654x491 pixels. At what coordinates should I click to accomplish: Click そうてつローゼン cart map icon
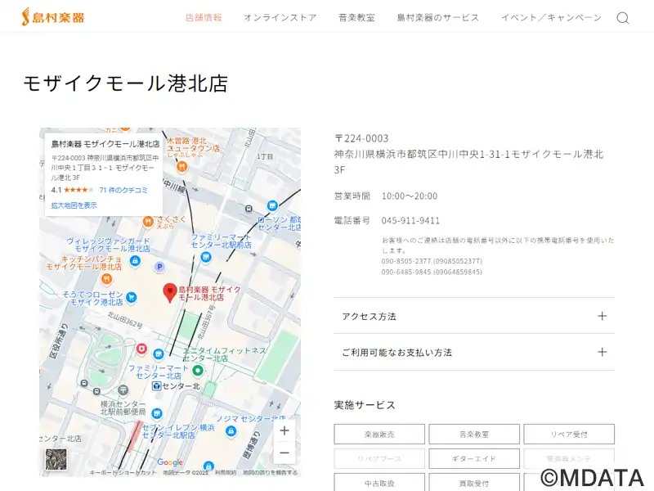click(132, 297)
